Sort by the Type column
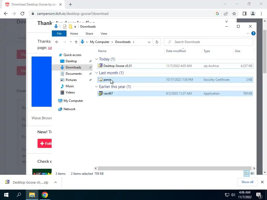267x200 pixels. [x=207, y=51]
